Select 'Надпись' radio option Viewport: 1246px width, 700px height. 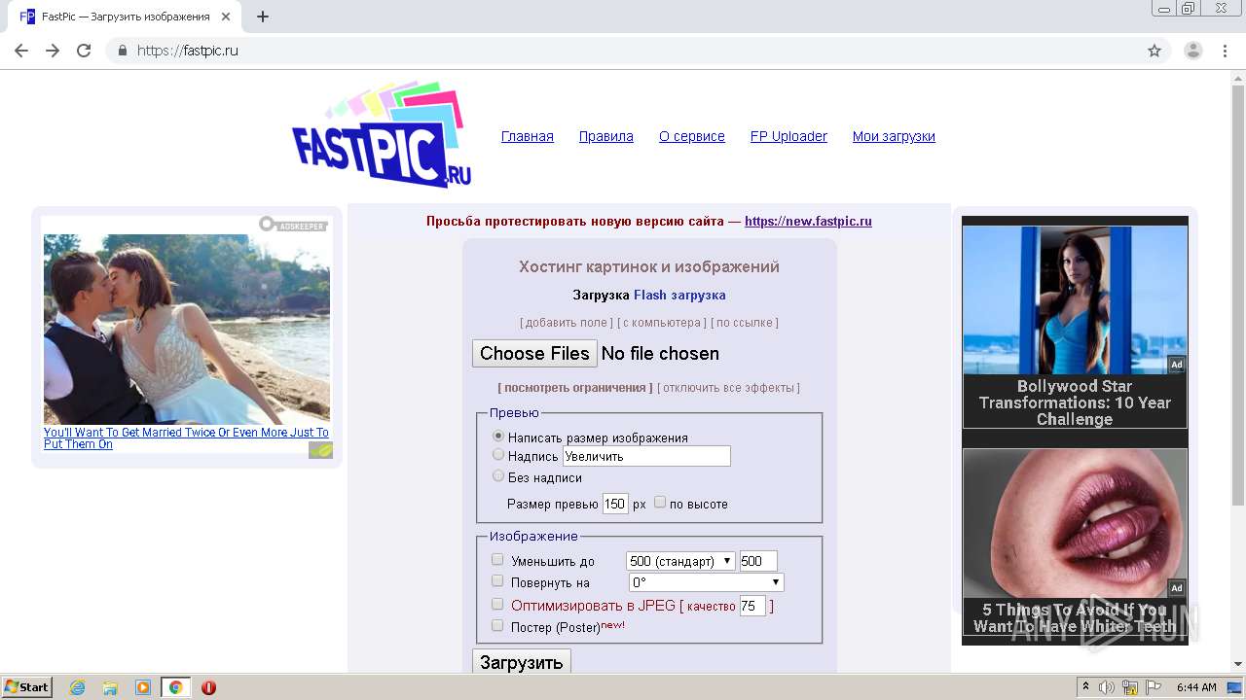pyautogui.click(x=498, y=455)
